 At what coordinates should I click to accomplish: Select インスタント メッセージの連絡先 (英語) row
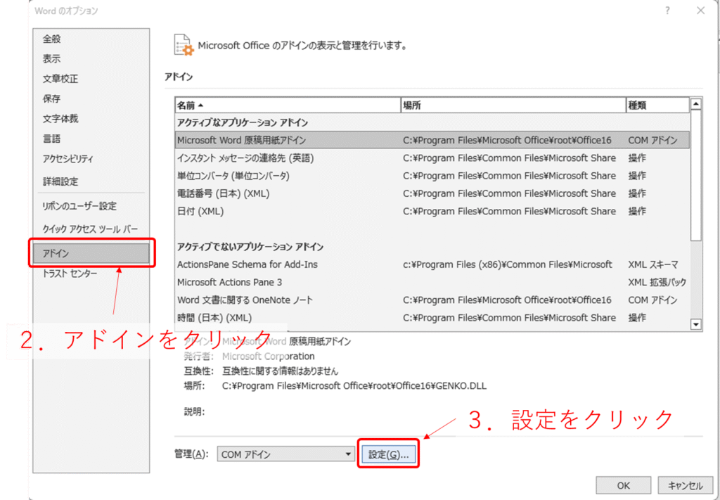(432, 158)
